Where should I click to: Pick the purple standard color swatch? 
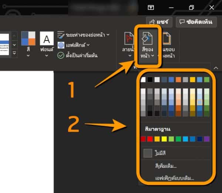tap(206, 139)
